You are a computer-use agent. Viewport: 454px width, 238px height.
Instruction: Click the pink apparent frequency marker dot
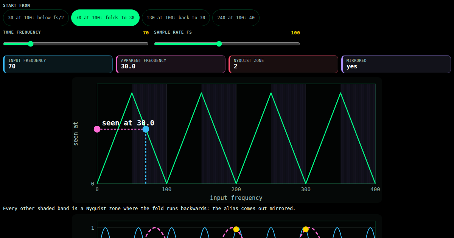[x=97, y=129]
